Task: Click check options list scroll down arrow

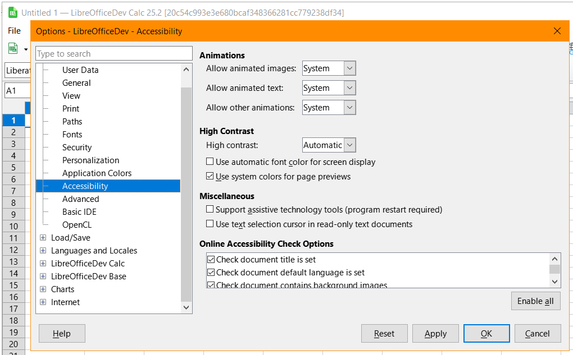Action: pos(554,282)
